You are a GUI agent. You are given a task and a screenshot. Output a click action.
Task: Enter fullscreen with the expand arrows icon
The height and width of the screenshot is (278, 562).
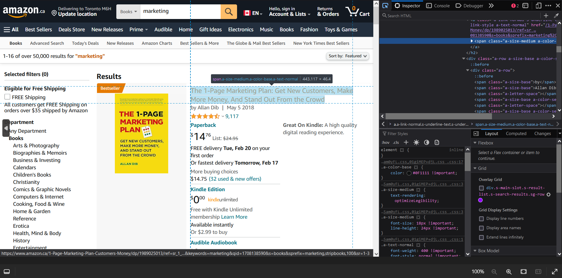555,272
